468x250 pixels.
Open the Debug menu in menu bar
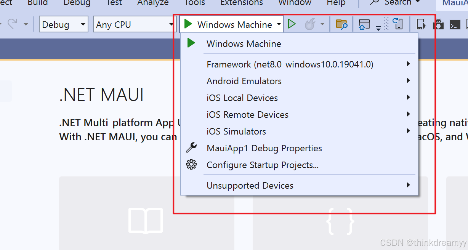click(77, 3)
